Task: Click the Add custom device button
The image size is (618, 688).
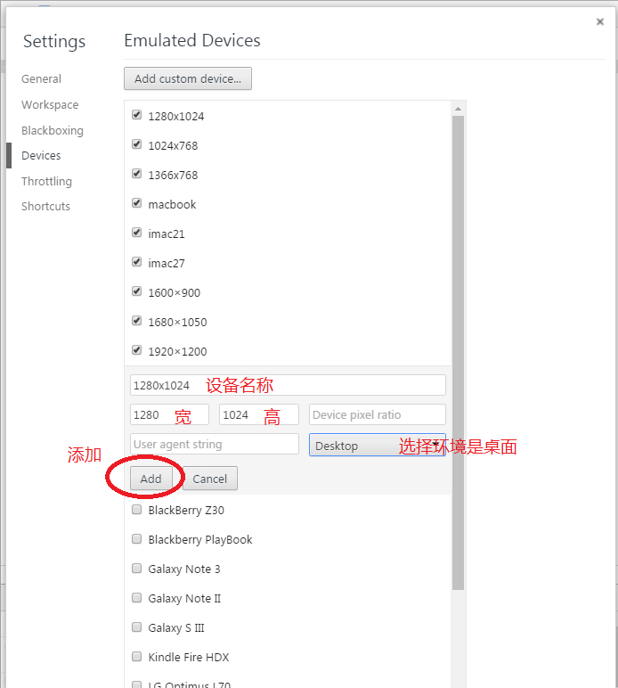Action: [188, 78]
